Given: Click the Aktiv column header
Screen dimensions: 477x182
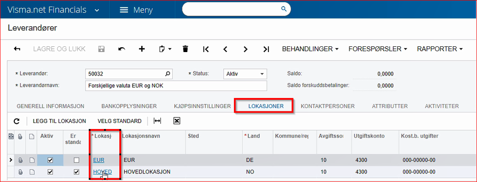Looking at the screenshot, I should pos(47,136).
